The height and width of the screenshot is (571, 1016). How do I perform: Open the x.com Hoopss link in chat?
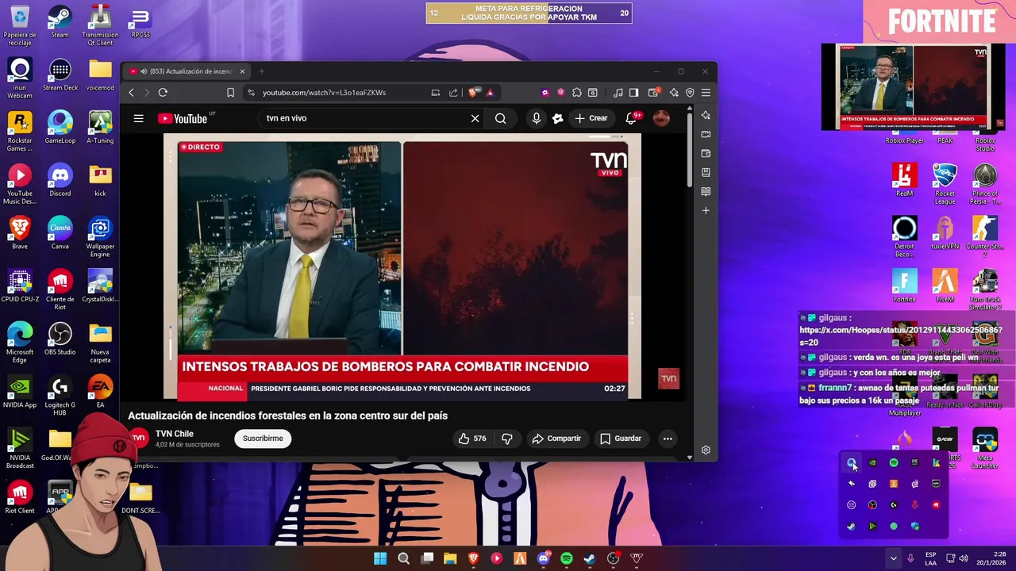[901, 336]
